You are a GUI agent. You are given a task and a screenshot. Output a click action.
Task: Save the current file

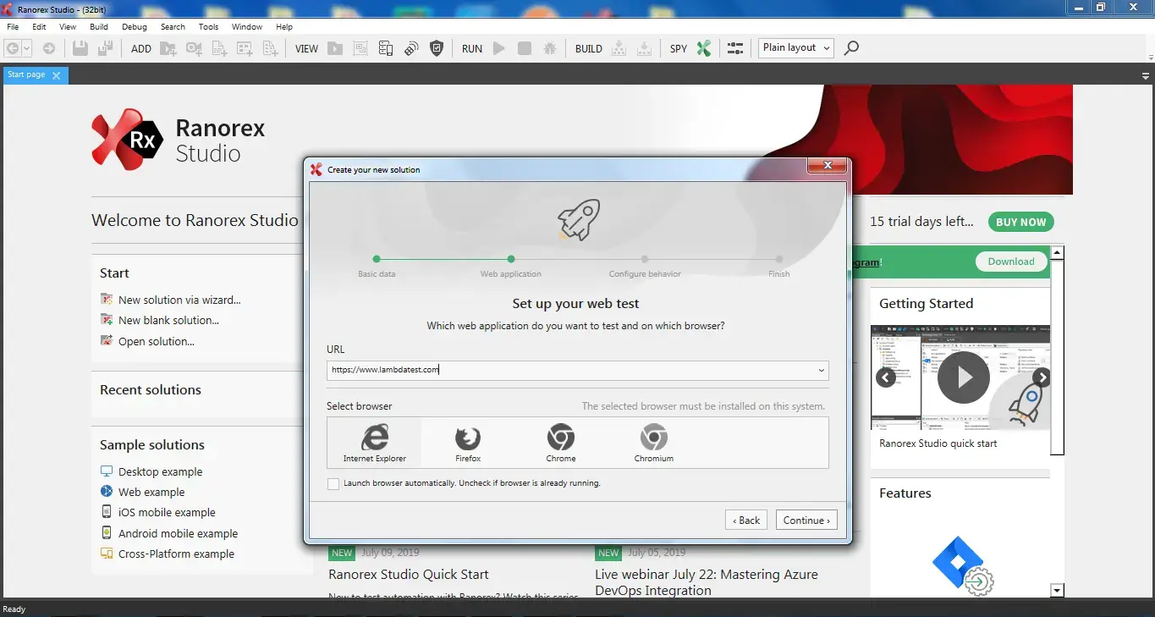pyautogui.click(x=80, y=48)
